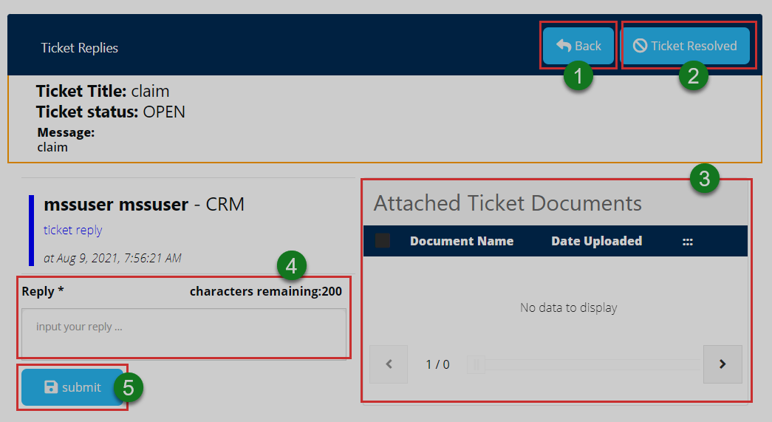
Task: Click the Attached Ticket Documents heading
Action: click(508, 203)
